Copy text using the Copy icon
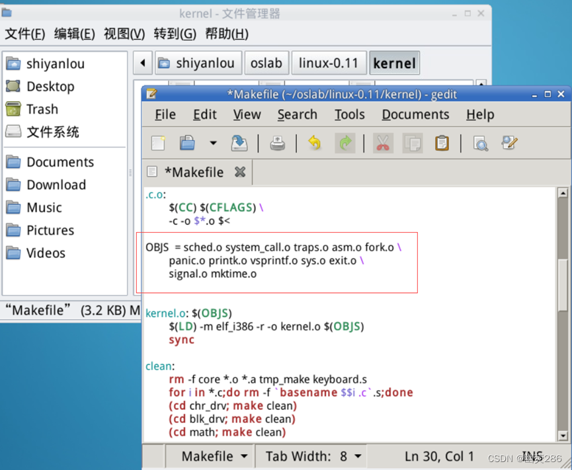Screen dimensions: 572x470 tap(412, 143)
